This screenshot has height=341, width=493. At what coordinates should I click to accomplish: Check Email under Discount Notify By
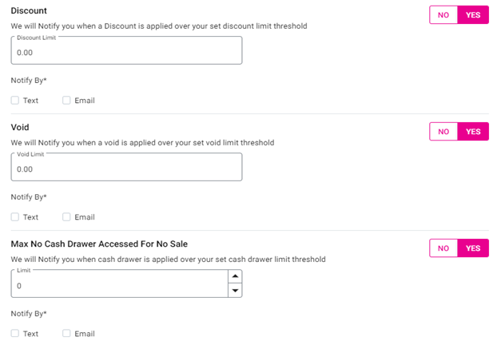click(x=67, y=101)
